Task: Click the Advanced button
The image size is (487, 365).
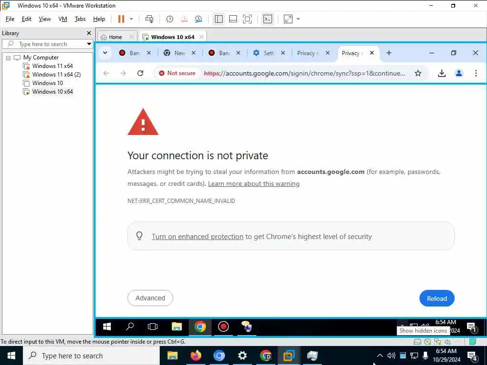Action: point(150,298)
